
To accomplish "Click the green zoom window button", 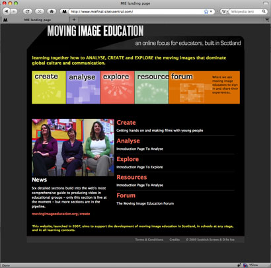I will pos(16,3).
